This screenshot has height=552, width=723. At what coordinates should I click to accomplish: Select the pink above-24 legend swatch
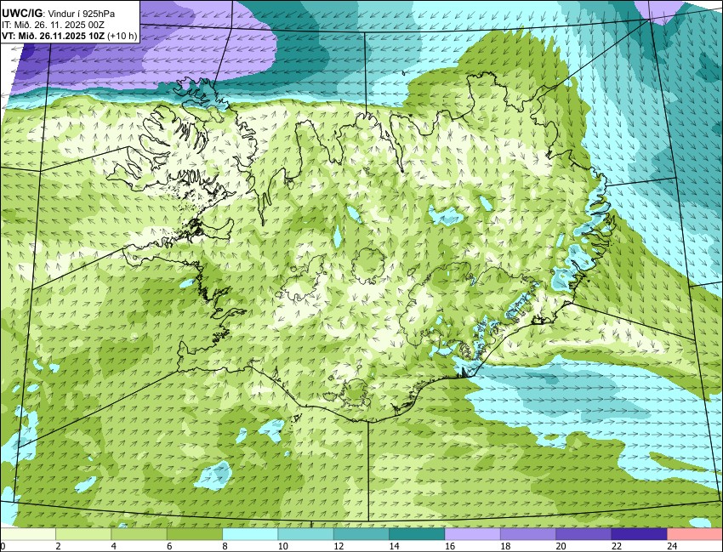point(695,534)
